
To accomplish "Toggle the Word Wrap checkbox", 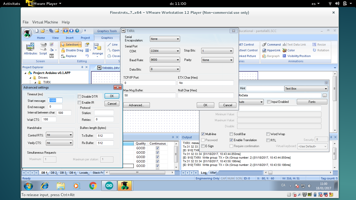I will [x=268, y=134].
